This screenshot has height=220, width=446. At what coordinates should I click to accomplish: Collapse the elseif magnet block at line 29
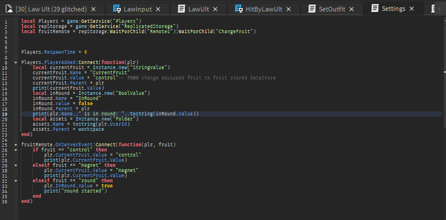pos(15,165)
